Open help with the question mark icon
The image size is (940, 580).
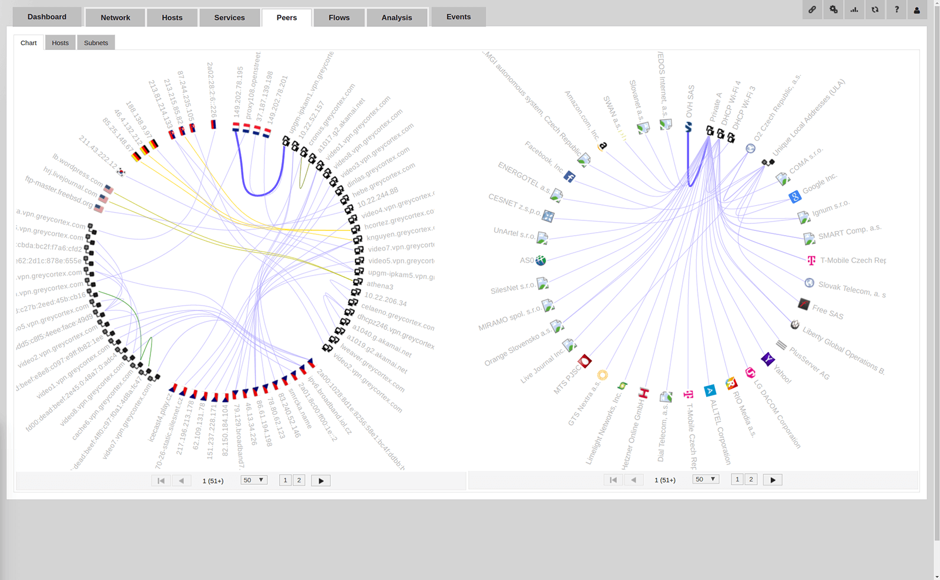tap(896, 9)
